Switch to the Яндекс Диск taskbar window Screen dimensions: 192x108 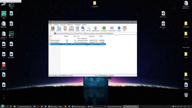pyautogui.click(x=55, y=106)
